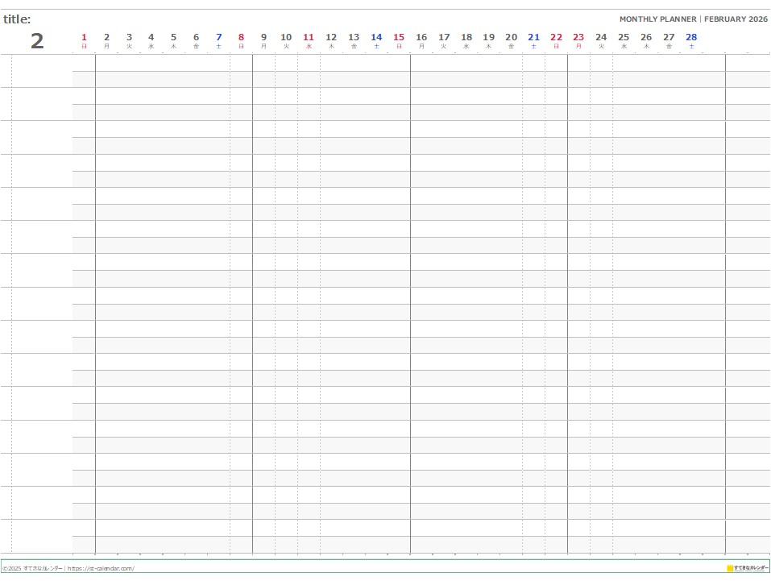Click the yellow logo icon in the footer
Screen dimensions: 771x581
730,568
